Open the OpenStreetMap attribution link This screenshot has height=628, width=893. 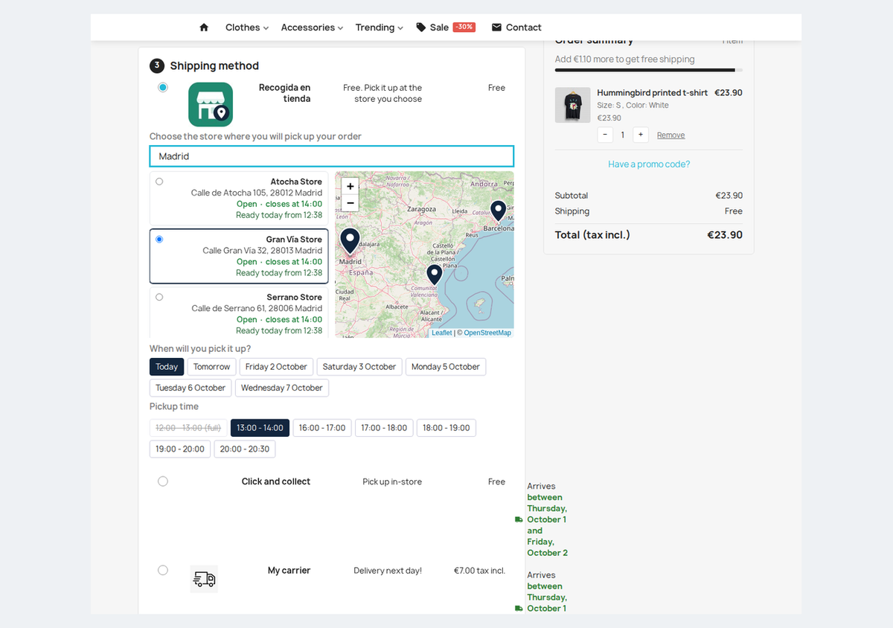tap(487, 333)
